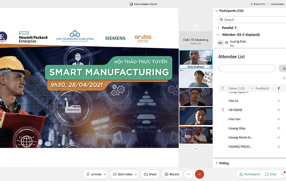Click the headset icon beside nuong tran

[226, 42]
